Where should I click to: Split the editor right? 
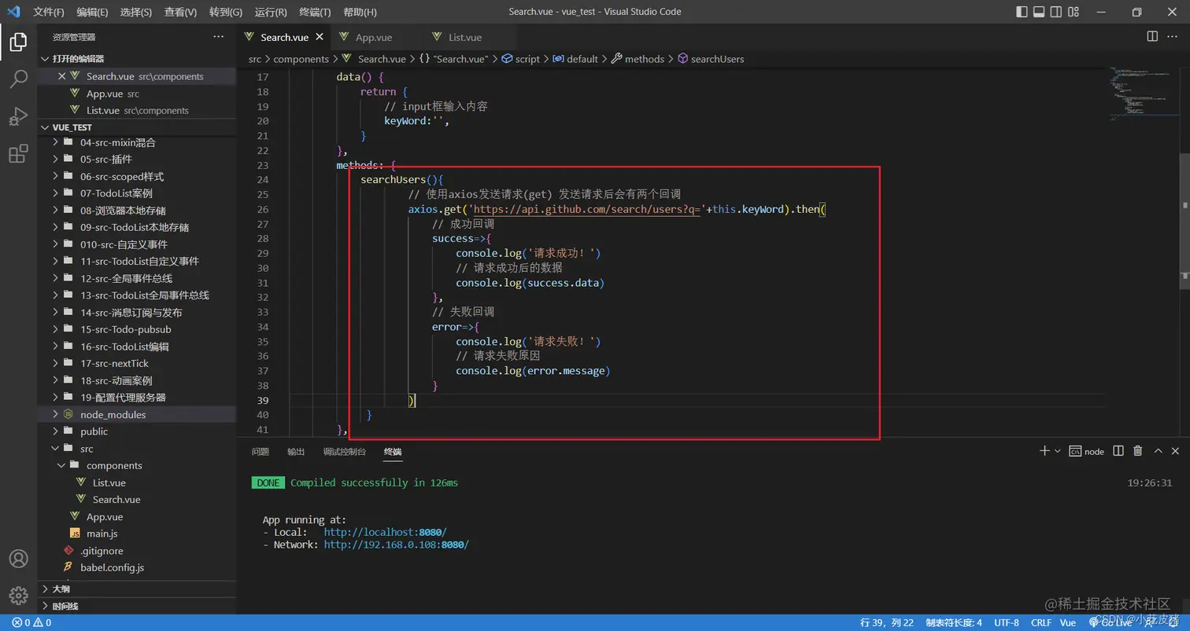coord(1152,36)
